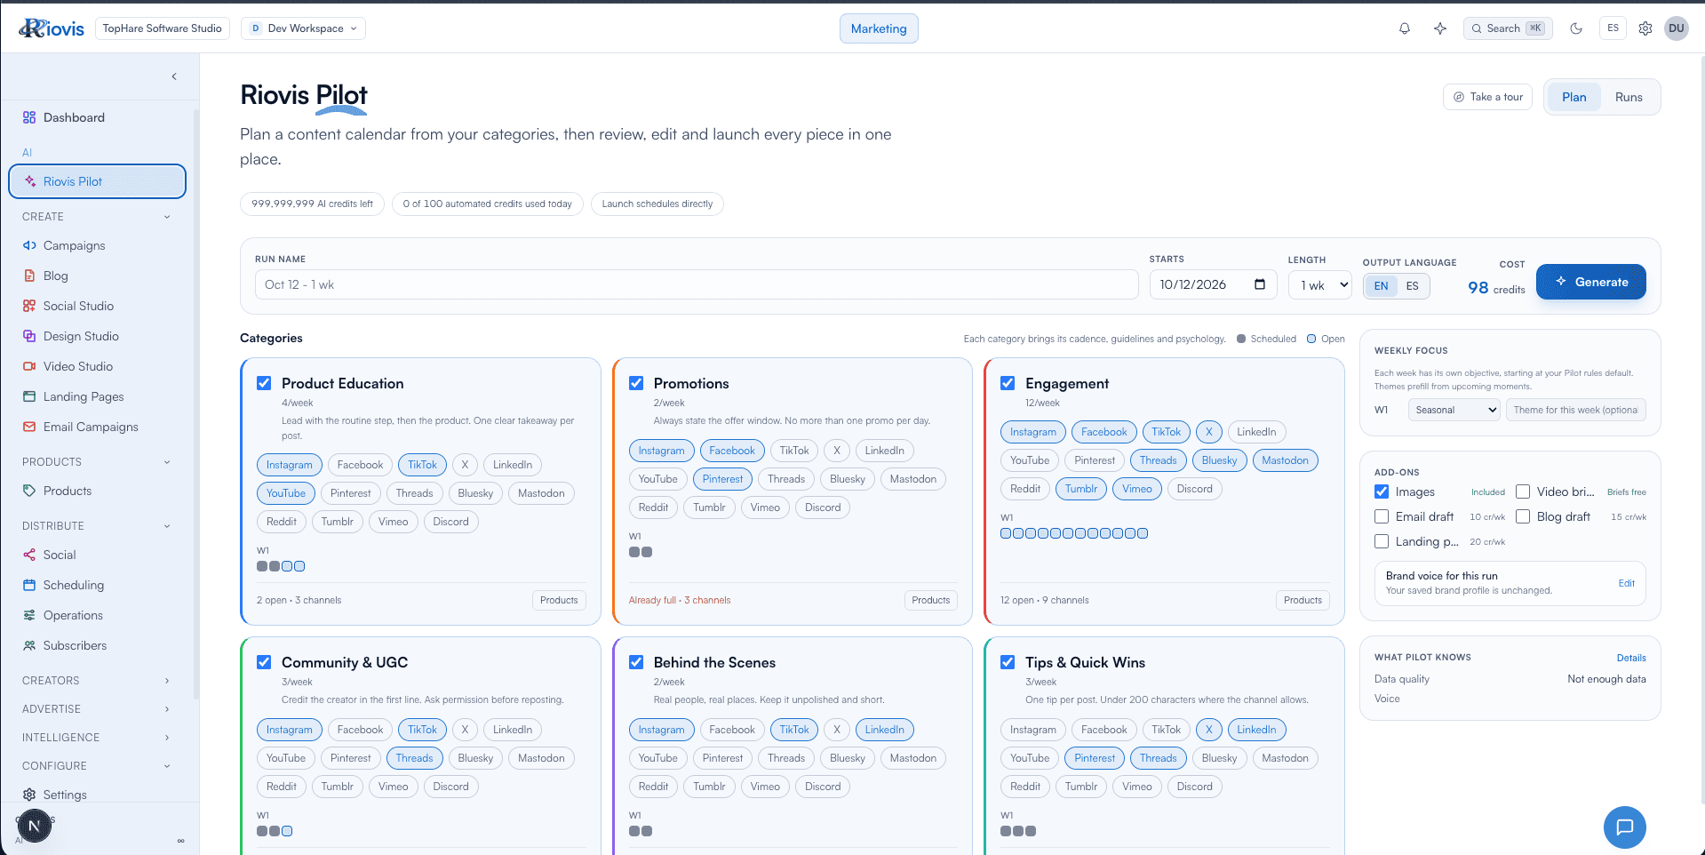
Task: Select ES output language
Action: (1412, 286)
